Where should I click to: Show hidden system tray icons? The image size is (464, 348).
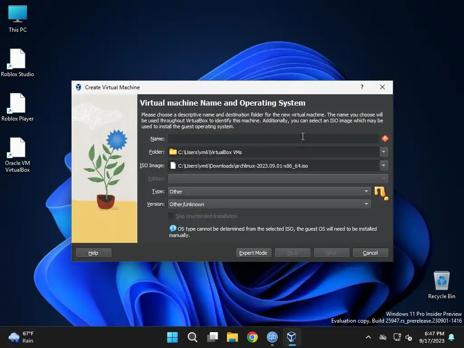click(368, 337)
